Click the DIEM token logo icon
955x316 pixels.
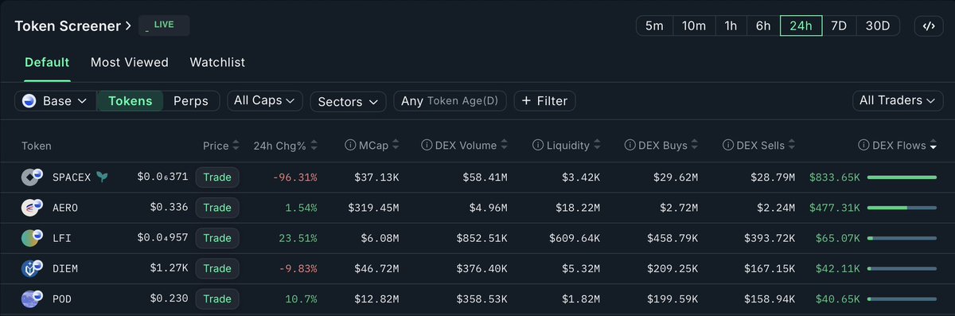32,268
